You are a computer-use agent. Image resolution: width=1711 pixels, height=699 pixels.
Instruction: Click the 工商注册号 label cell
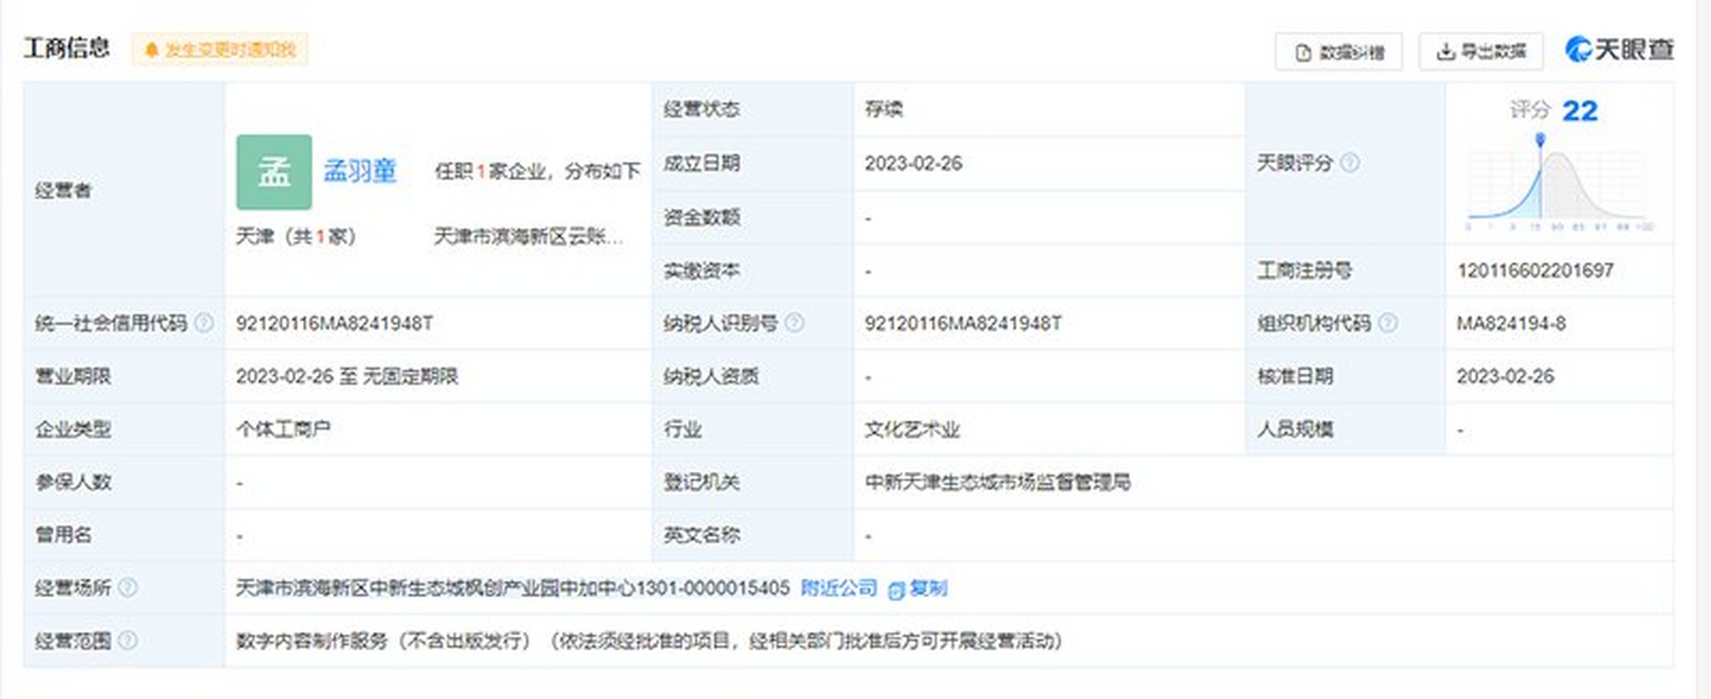[x=1345, y=270]
